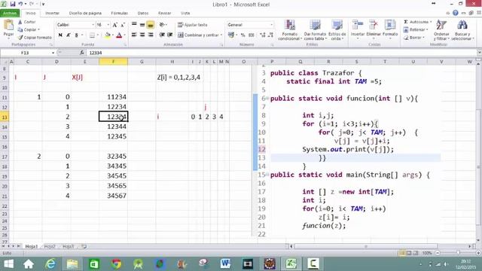
Task: Switch to the Fórmulas tab
Action: click(x=119, y=14)
